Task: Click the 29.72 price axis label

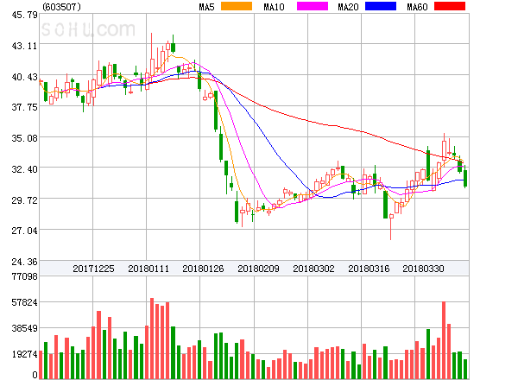Action: (x=24, y=200)
